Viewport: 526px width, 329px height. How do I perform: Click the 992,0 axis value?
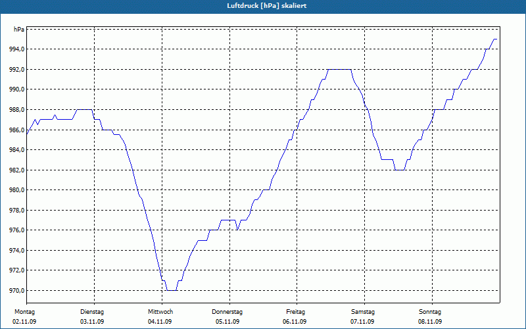click(17, 70)
